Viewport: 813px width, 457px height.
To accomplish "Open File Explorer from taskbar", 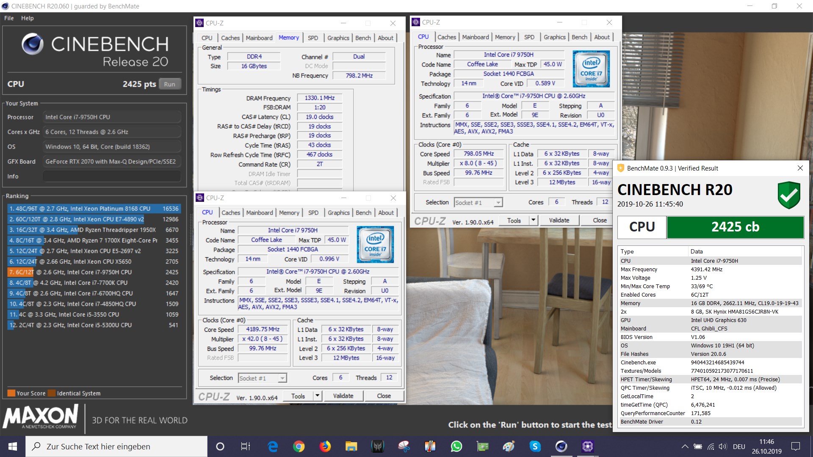I will [351, 446].
